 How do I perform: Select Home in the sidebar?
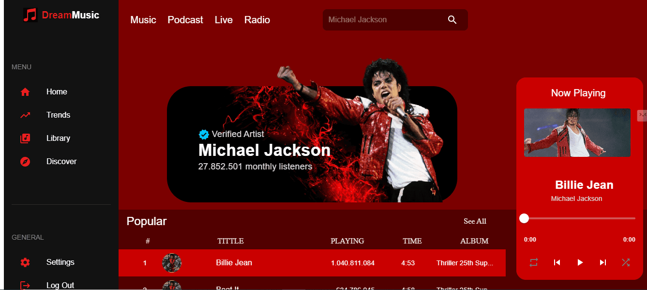coord(57,92)
